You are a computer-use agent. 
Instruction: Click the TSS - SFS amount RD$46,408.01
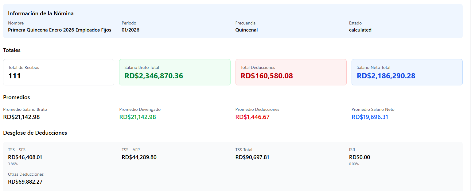tap(25, 157)
